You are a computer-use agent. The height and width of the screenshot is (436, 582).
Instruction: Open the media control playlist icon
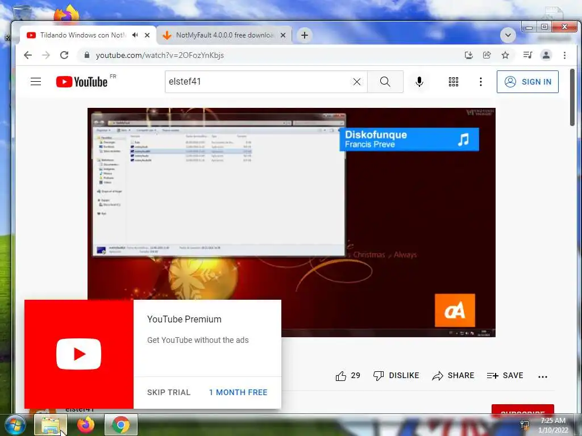tap(527, 55)
